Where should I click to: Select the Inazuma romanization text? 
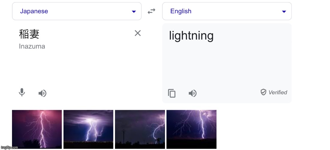click(32, 46)
